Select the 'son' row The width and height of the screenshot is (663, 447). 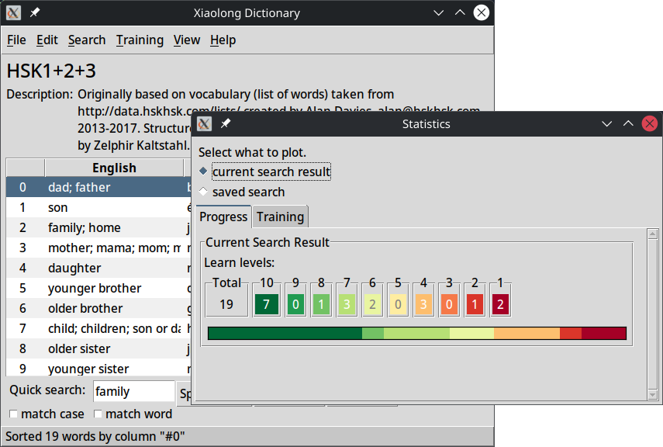pyautogui.click(x=98, y=207)
